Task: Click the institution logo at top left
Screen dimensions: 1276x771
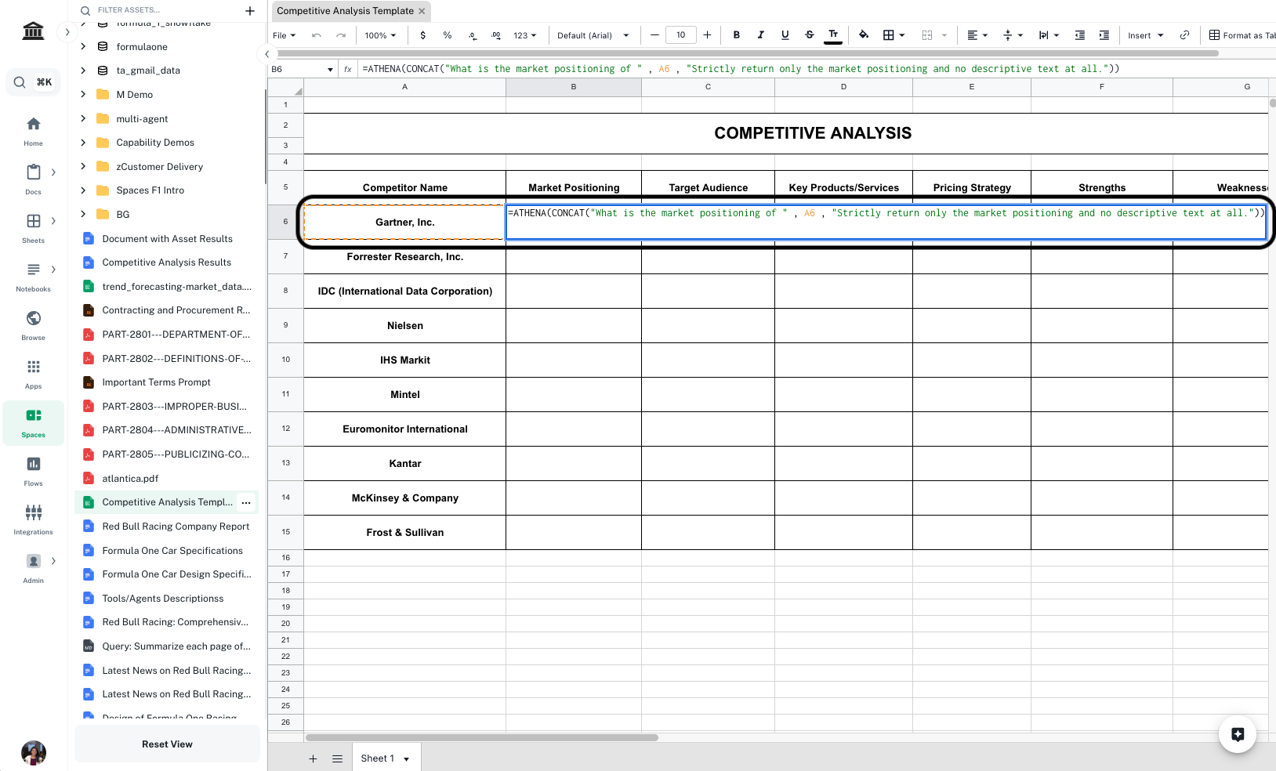Action: [33, 31]
